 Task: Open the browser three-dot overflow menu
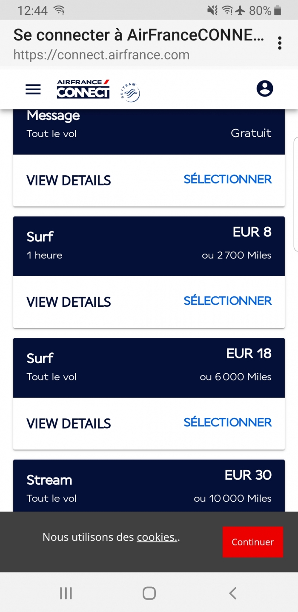point(280,43)
